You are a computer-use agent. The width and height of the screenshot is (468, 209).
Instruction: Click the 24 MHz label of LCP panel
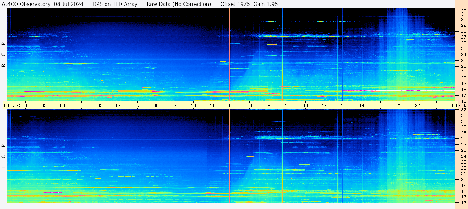point(463,156)
